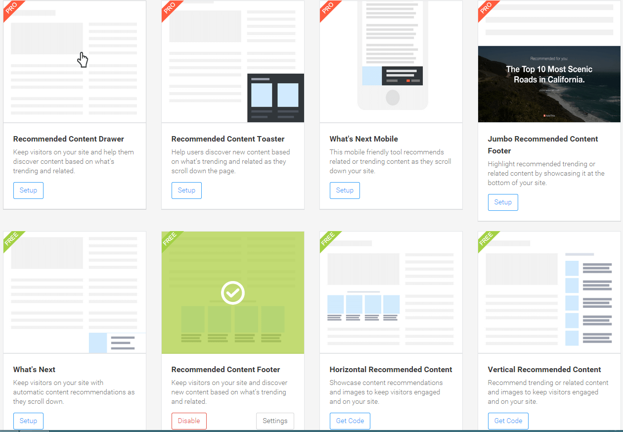
Task: Open Settings for Recommended Content Footer
Action: pyautogui.click(x=275, y=421)
